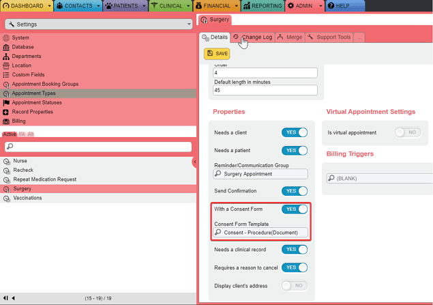Open the Reporting menu
The height and width of the screenshot is (305, 433).
263,6
